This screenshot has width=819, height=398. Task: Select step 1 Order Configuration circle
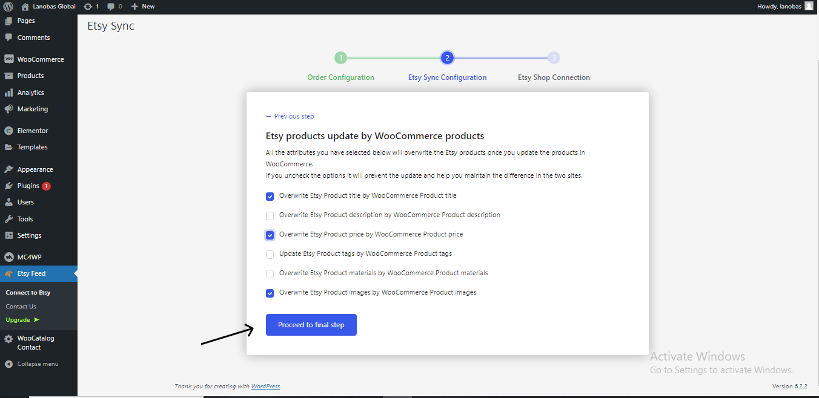[x=341, y=58]
